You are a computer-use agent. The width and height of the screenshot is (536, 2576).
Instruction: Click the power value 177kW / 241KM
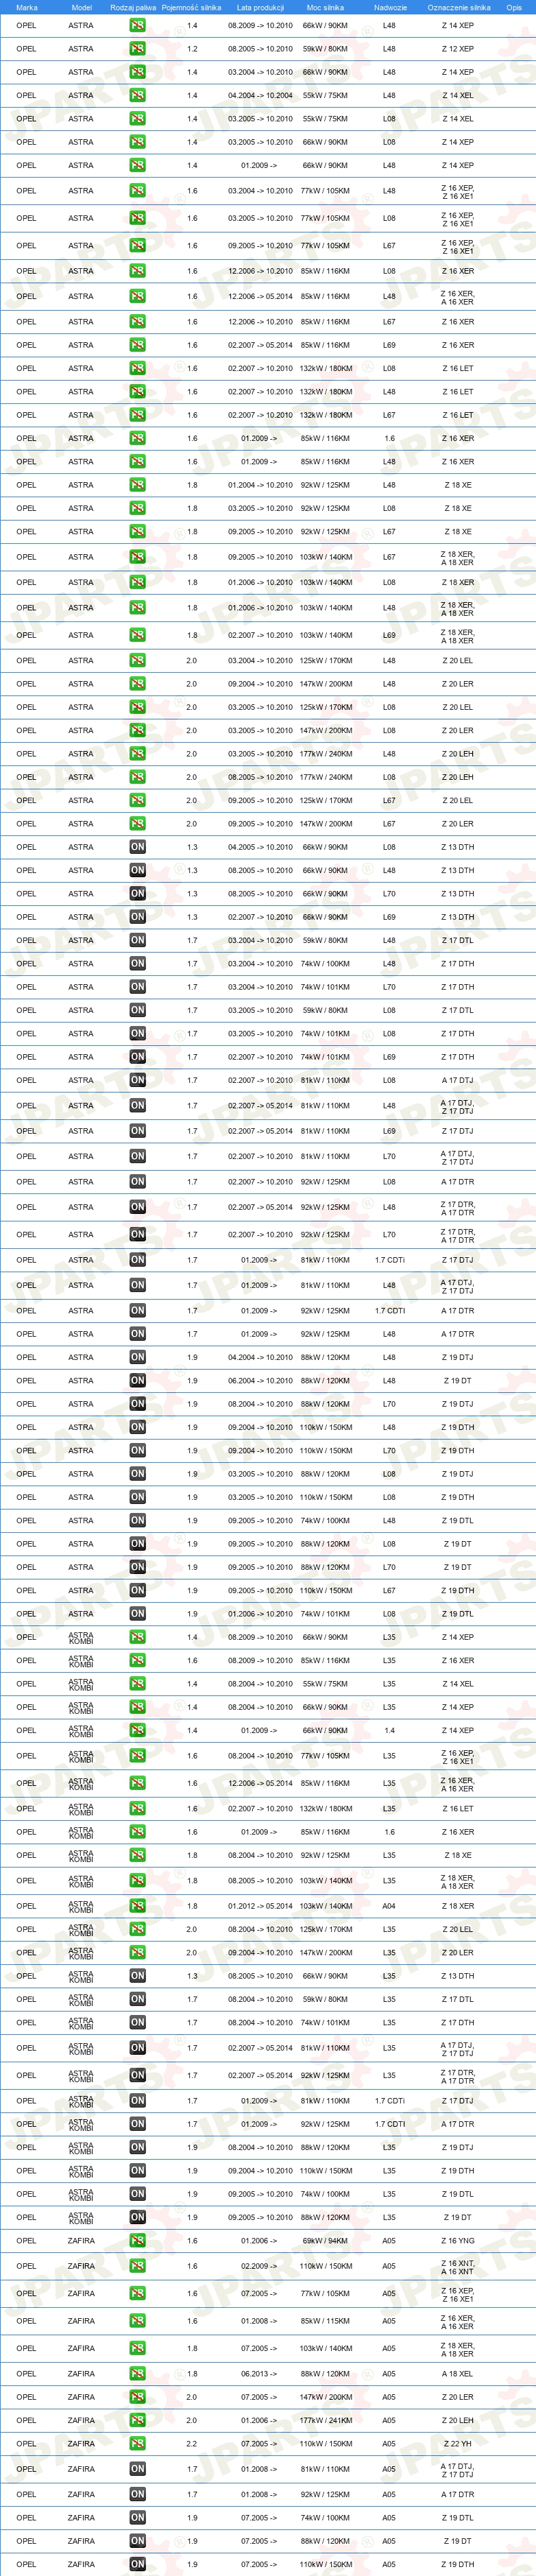326,2420
